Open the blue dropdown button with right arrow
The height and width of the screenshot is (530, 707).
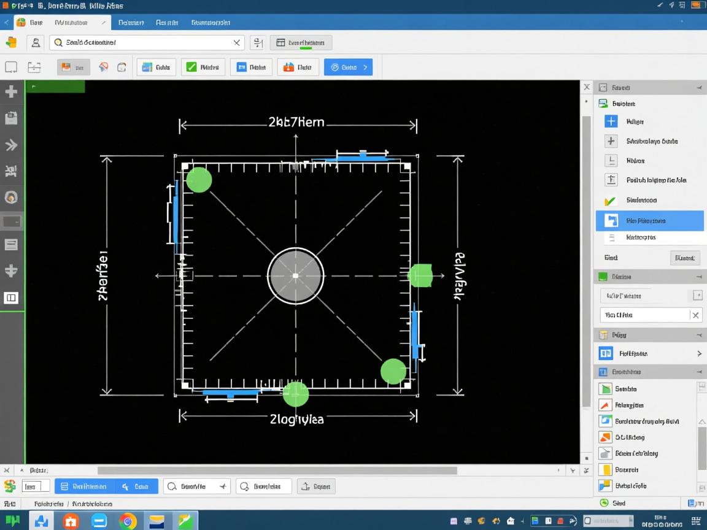pos(348,67)
